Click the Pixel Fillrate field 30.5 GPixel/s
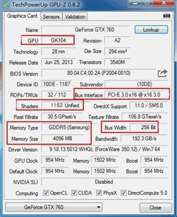 [x=62, y=117]
